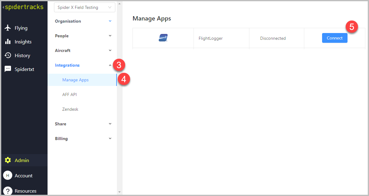The height and width of the screenshot is (196, 369).
Task: Click the Flying airplane icon
Action: point(8,28)
